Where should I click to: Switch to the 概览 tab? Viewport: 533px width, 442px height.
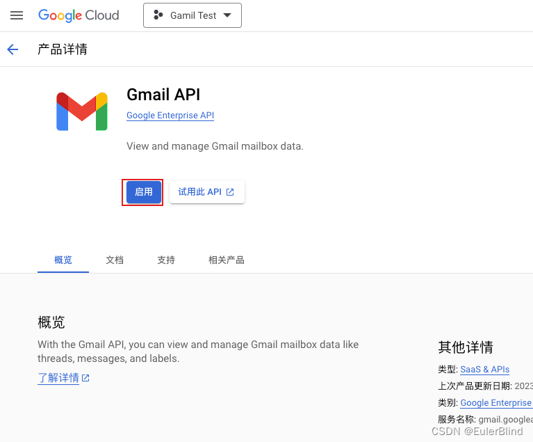(x=63, y=260)
